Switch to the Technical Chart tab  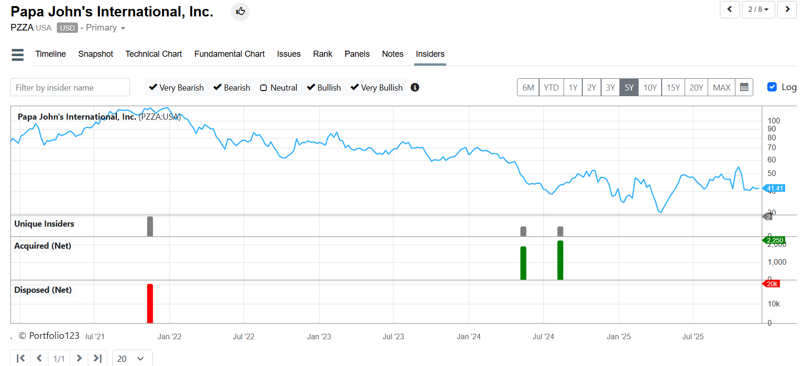tap(154, 54)
